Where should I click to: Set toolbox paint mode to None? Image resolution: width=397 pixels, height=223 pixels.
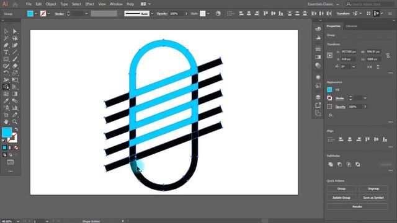[x=16, y=147]
